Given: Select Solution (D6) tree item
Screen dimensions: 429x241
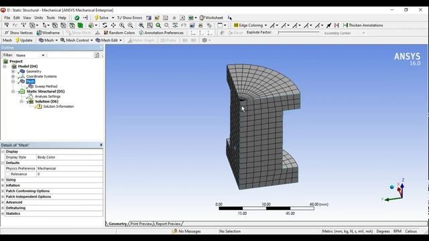Looking at the screenshot, I should (x=46, y=101).
